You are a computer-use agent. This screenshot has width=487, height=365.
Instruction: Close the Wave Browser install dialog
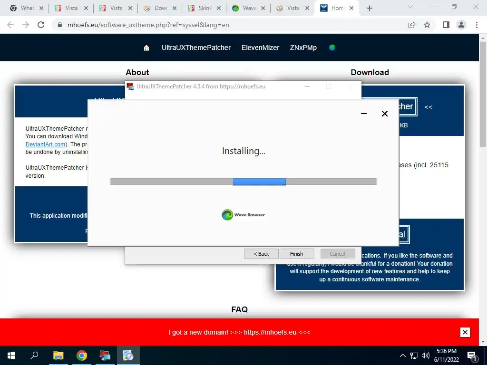384,114
